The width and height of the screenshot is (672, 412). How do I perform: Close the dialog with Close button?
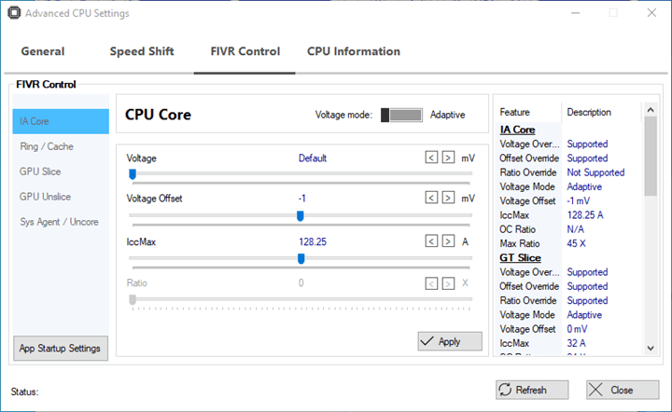[623, 390]
